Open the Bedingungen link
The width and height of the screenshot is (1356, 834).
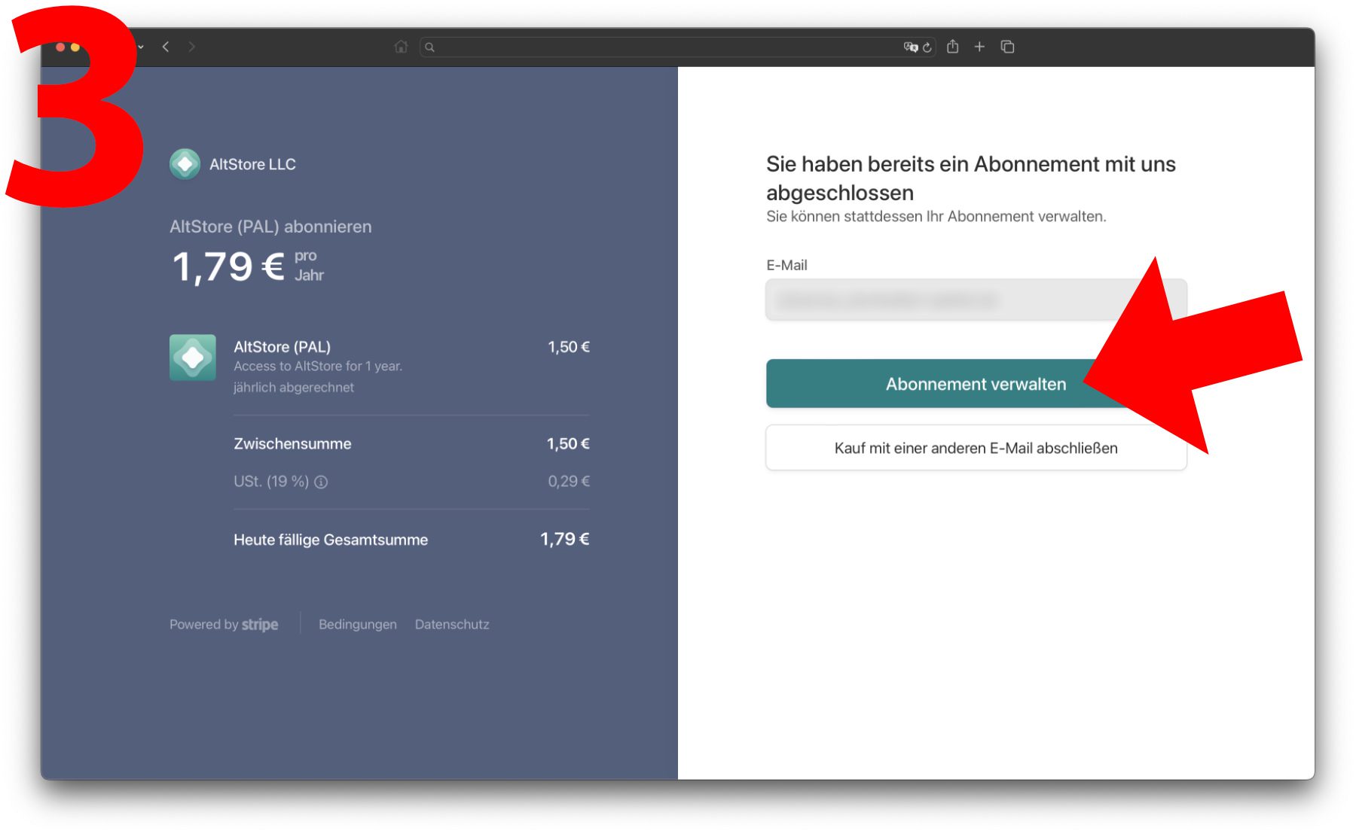(x=357, y=624)
